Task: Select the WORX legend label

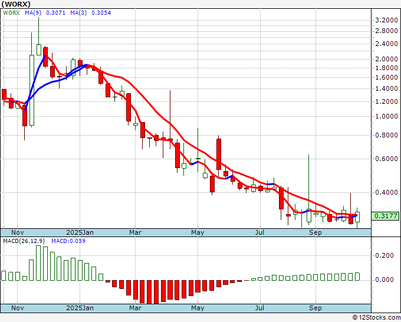Action: (11, 13)
